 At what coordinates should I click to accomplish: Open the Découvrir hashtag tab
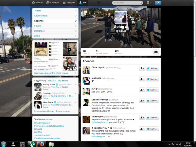point(69,3)
